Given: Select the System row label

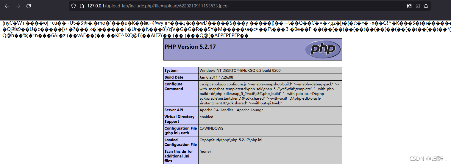Looking at the screenshot, I should pos(181,70).
